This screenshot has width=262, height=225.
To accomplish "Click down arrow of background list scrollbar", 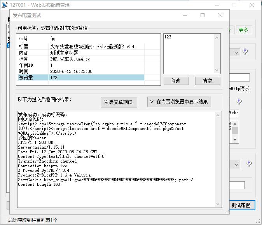I will (235, 140).
